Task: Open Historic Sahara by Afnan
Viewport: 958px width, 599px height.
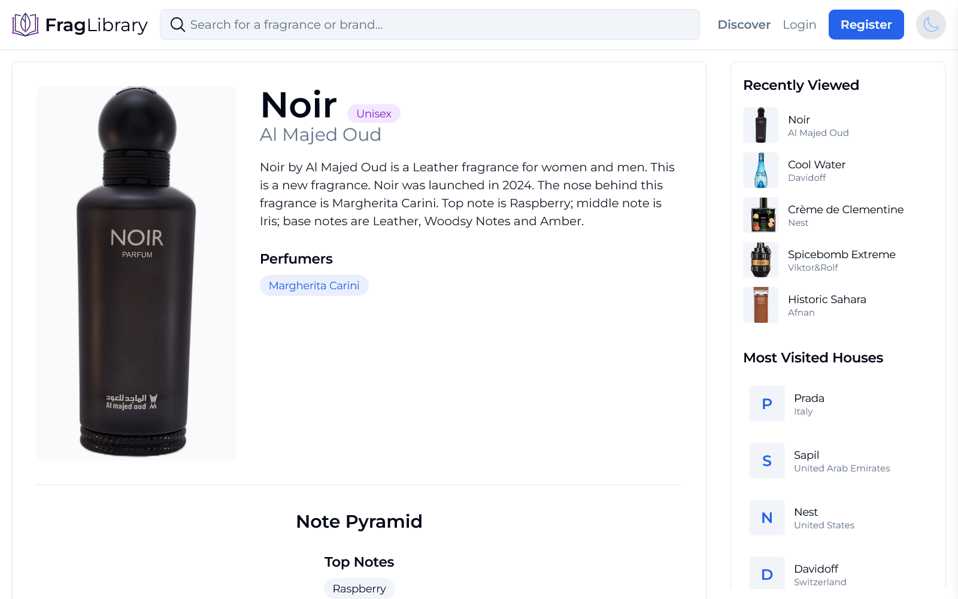Action: [x=827, y=299]
